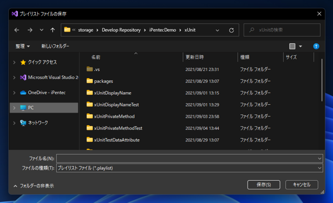Select the packages folder icon
Viewport: 333px width, 203px height.
[89, 81]
